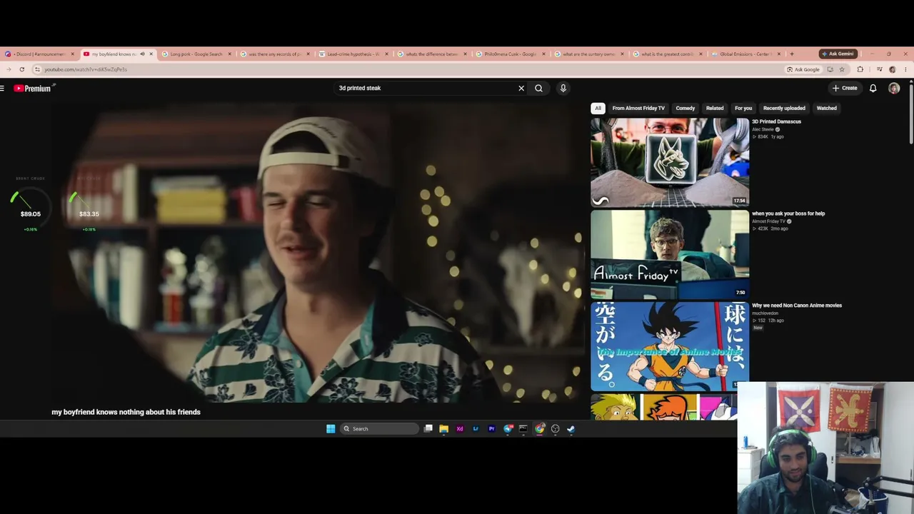This screenshot has height=514, width=914.
Task: Open the Chrome extensions puzzle icon
Action: click(x=860, y=69)
